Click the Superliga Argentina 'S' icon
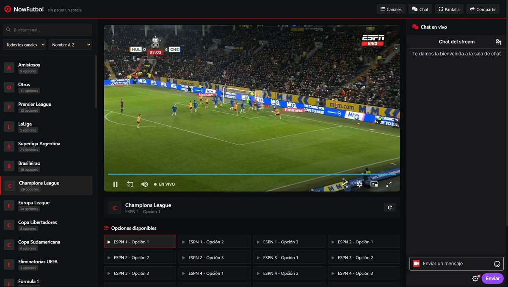 pyautogui.click(x=9, y=146)
